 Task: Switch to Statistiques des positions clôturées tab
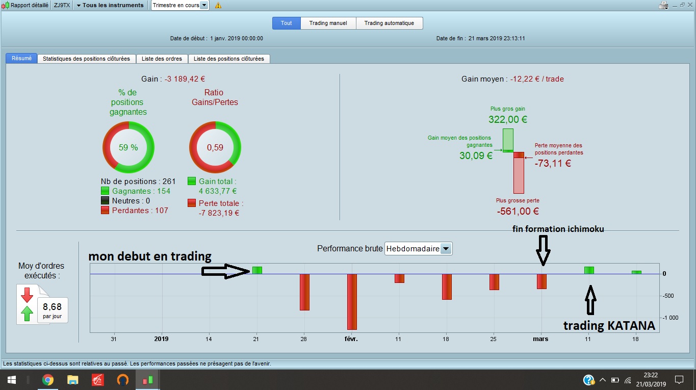tap(87, 59)
